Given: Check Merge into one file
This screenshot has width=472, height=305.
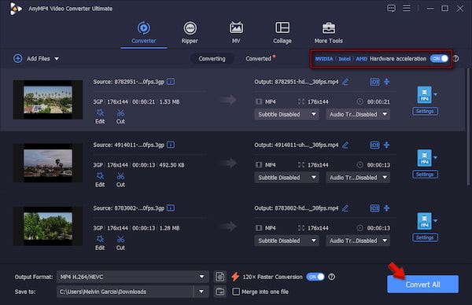Looking at the screenshot, I should (x=236, y=292).
